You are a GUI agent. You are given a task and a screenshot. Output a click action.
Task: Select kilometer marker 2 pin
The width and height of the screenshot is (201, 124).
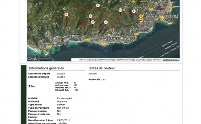(x=134, y=11)
